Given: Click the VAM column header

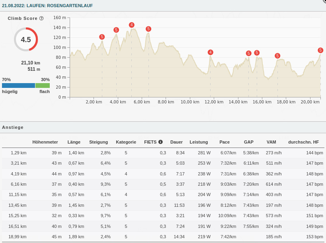Looking at the screenshot, I should click(271, 142).
